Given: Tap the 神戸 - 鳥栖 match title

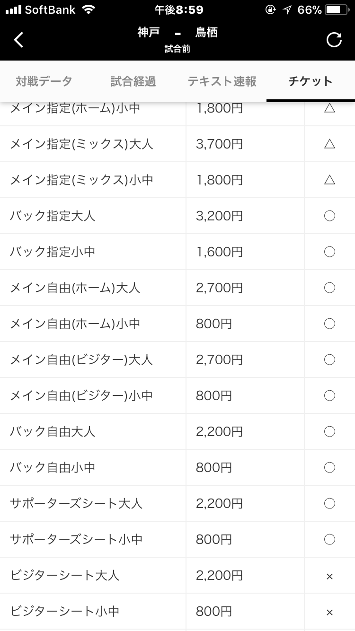Looking at the screenshot, I should pyautogui.click(x=177, y=33).
